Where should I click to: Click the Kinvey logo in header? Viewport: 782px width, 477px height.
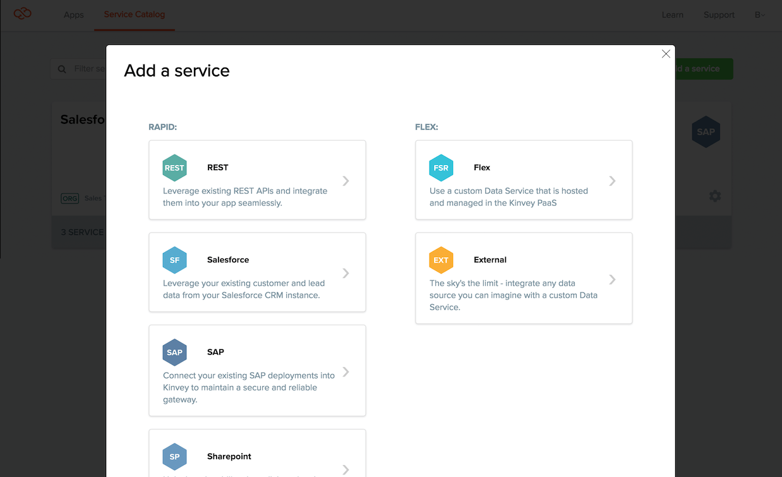23,14
